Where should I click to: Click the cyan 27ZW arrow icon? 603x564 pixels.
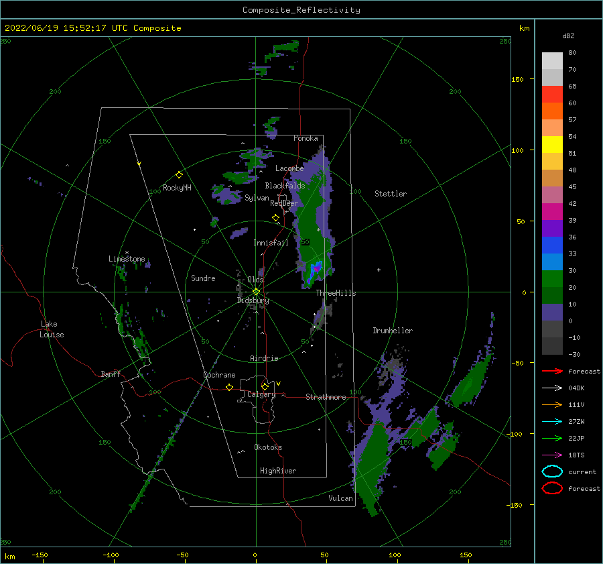pyautogui.click(x=552, y=422)
